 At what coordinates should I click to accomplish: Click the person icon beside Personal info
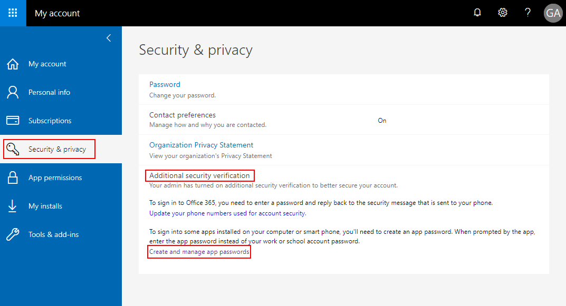[13, 92]
